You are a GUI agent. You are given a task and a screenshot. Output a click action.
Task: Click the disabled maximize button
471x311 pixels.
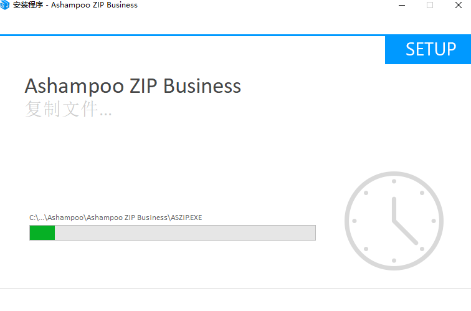click(x=430, y=5)
